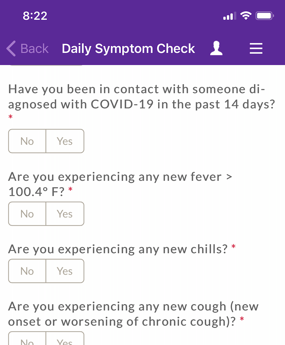
Task: Open the hamburger menu icon
Action: point(256,49)
